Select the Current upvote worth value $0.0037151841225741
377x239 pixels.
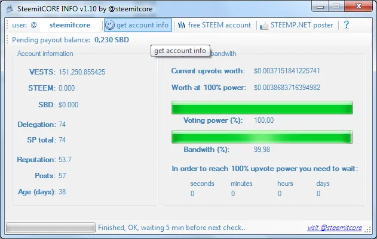pos(287,71)
